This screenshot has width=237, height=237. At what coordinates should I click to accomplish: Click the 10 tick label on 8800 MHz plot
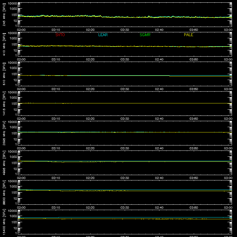tap(15, 198)
